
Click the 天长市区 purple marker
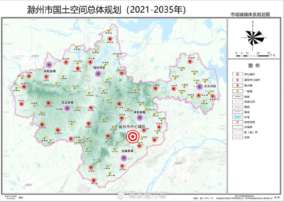coord(200,87)
